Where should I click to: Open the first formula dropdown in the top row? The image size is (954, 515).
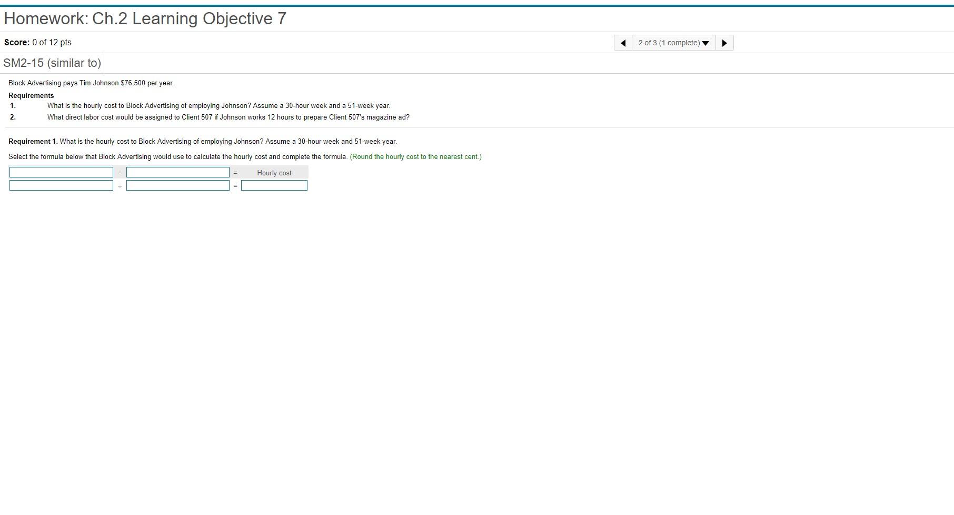(61, 172)
